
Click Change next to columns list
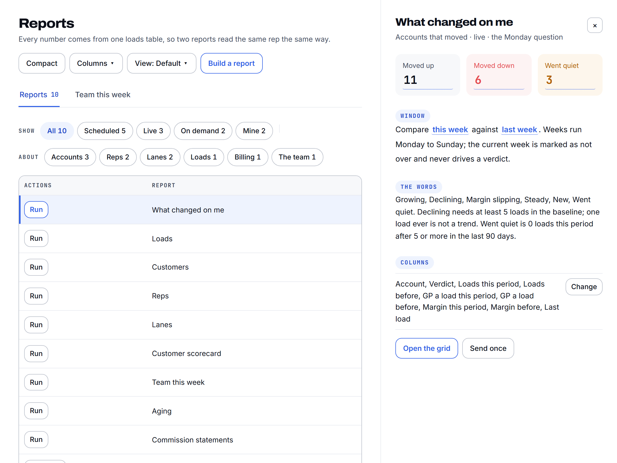click(584, 287)
